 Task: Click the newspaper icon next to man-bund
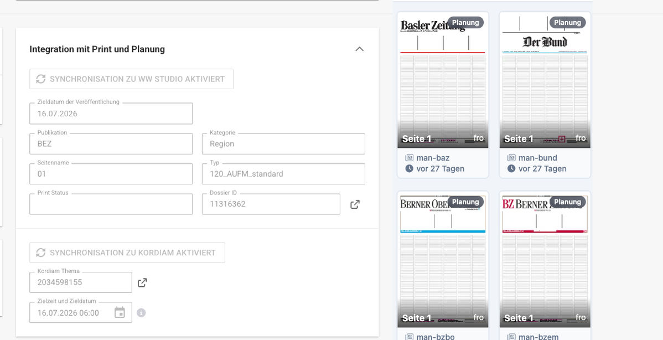[511, 158]
